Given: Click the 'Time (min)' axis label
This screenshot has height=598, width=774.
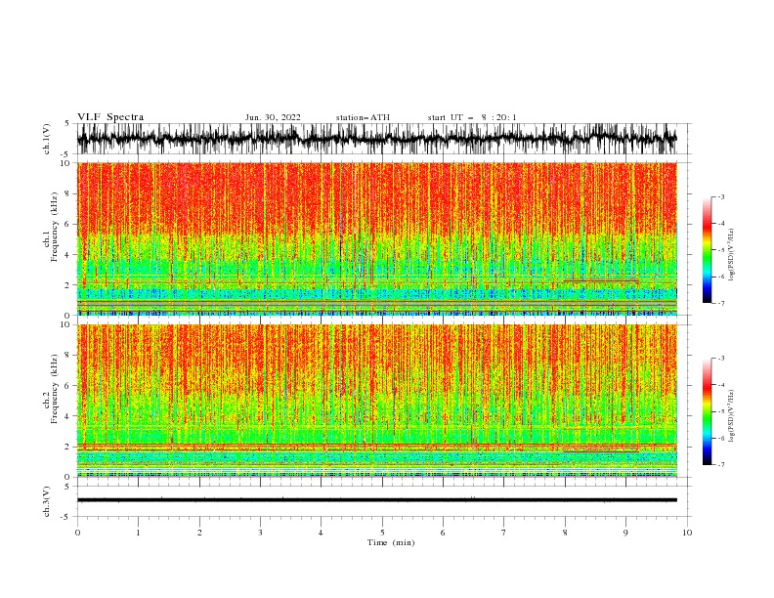Looking at the screenshot, I should coord(391,542).
